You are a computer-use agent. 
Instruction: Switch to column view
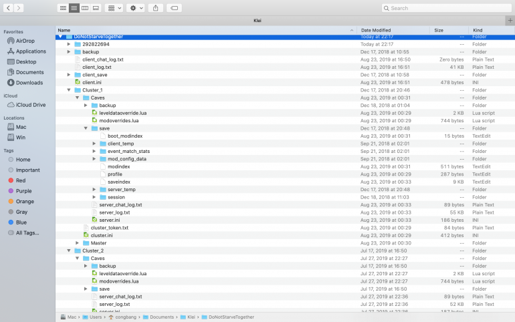click(85, 8)
